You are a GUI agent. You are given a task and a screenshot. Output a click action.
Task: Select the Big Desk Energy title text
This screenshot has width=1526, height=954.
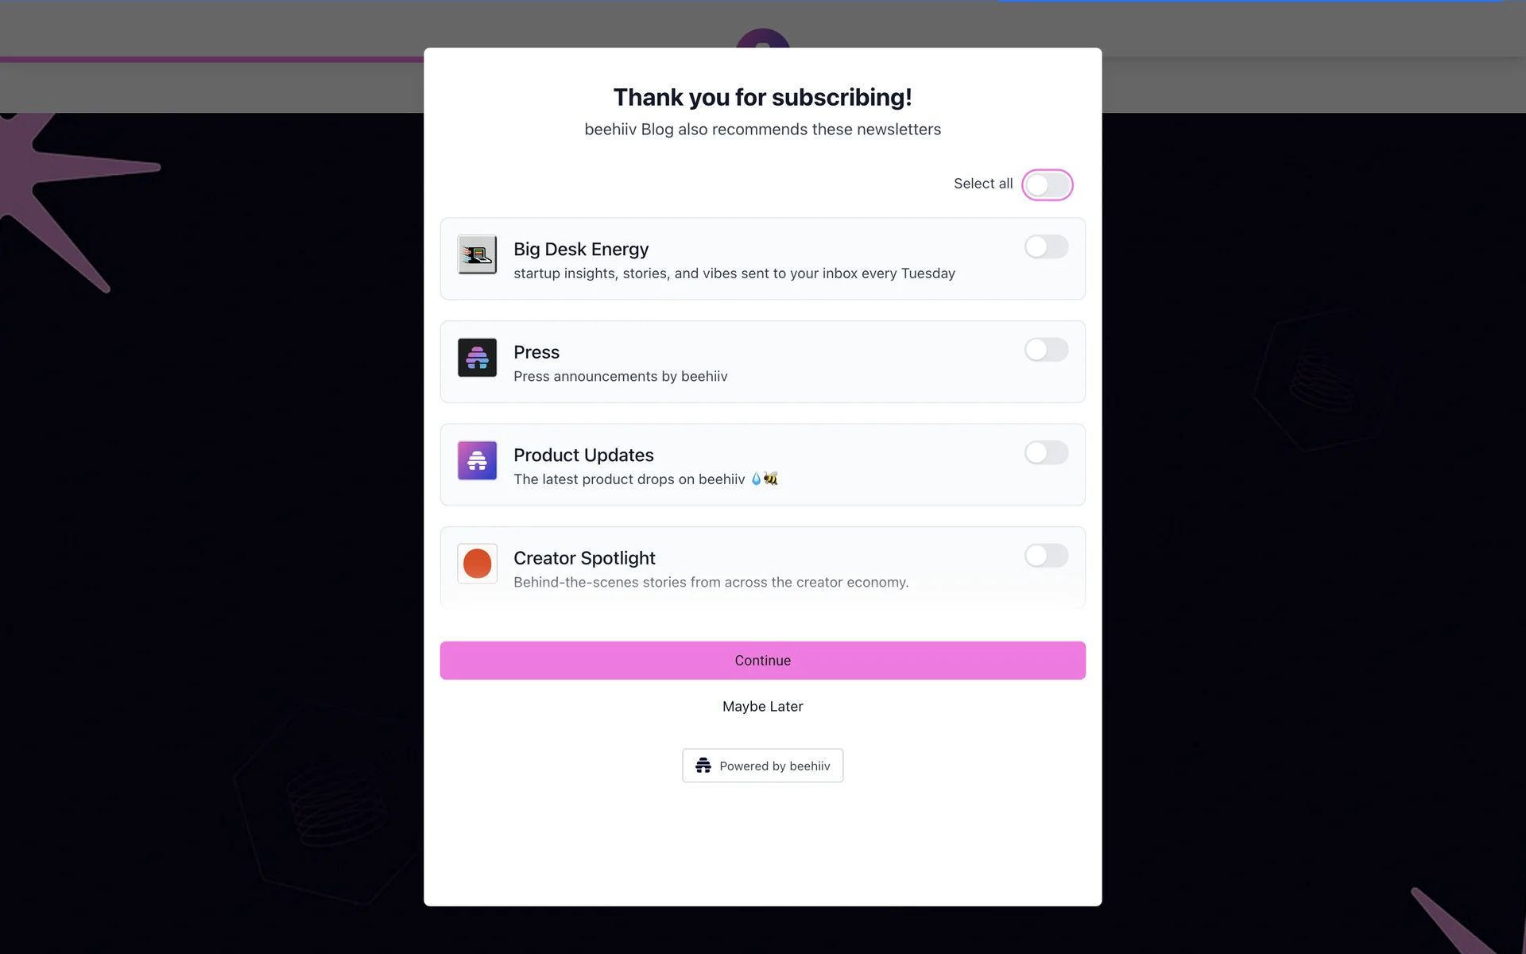click(581, 250)
